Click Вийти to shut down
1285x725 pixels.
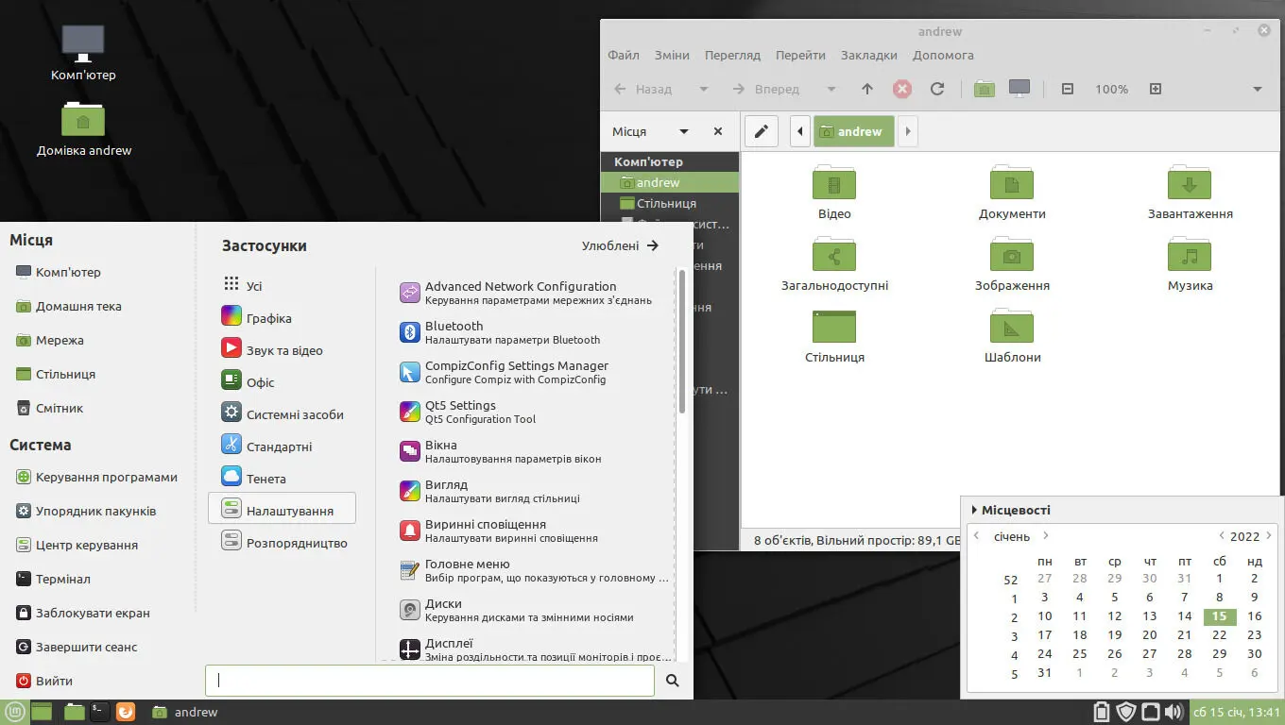click(44, 681)
